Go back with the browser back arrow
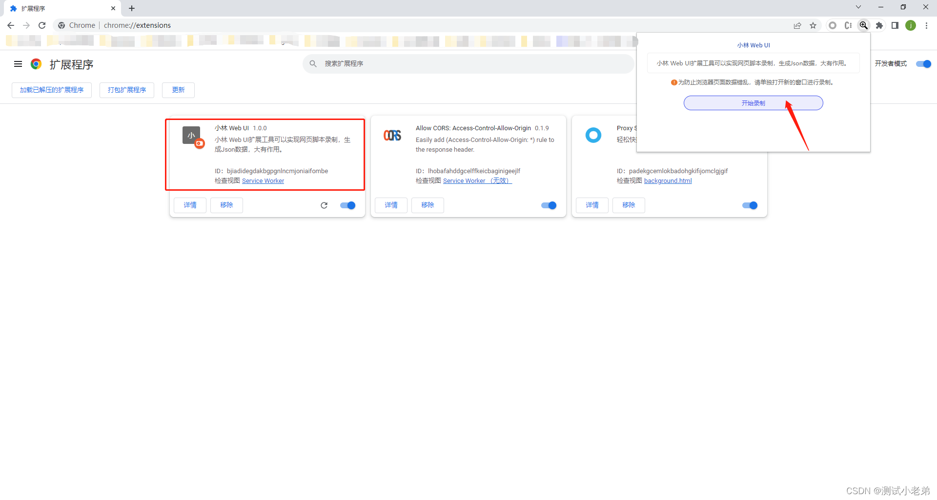The image size is (937, 500). coord(11,25)
